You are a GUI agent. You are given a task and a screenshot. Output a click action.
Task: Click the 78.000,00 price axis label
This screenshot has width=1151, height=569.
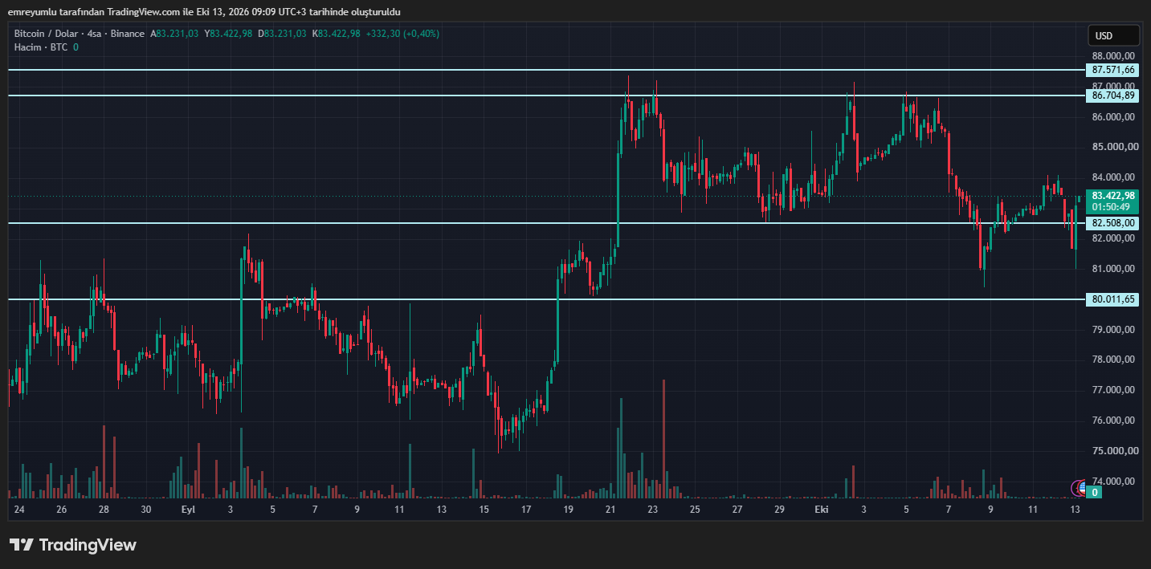point(1113,360)
